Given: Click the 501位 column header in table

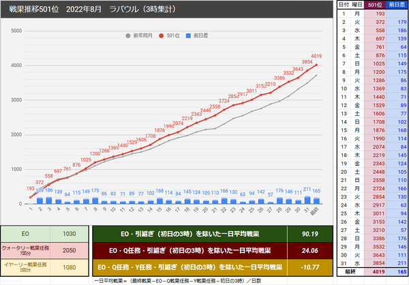Looking at the screenshot, I should 375,5.
